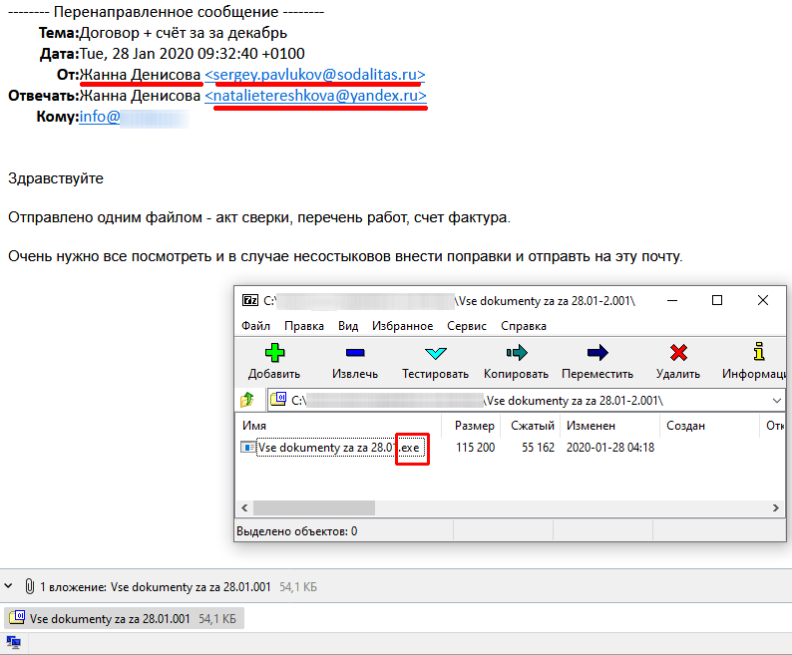
Task: Collapse the attachments list chevron
Action: coord(10,587)
